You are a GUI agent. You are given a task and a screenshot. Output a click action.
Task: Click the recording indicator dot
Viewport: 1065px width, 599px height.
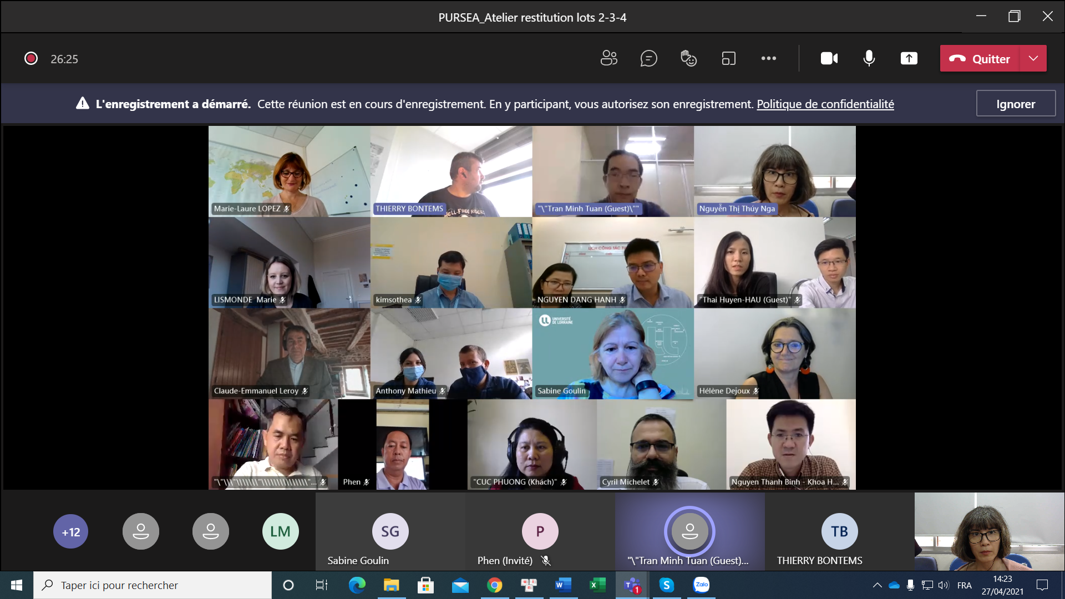31,58
